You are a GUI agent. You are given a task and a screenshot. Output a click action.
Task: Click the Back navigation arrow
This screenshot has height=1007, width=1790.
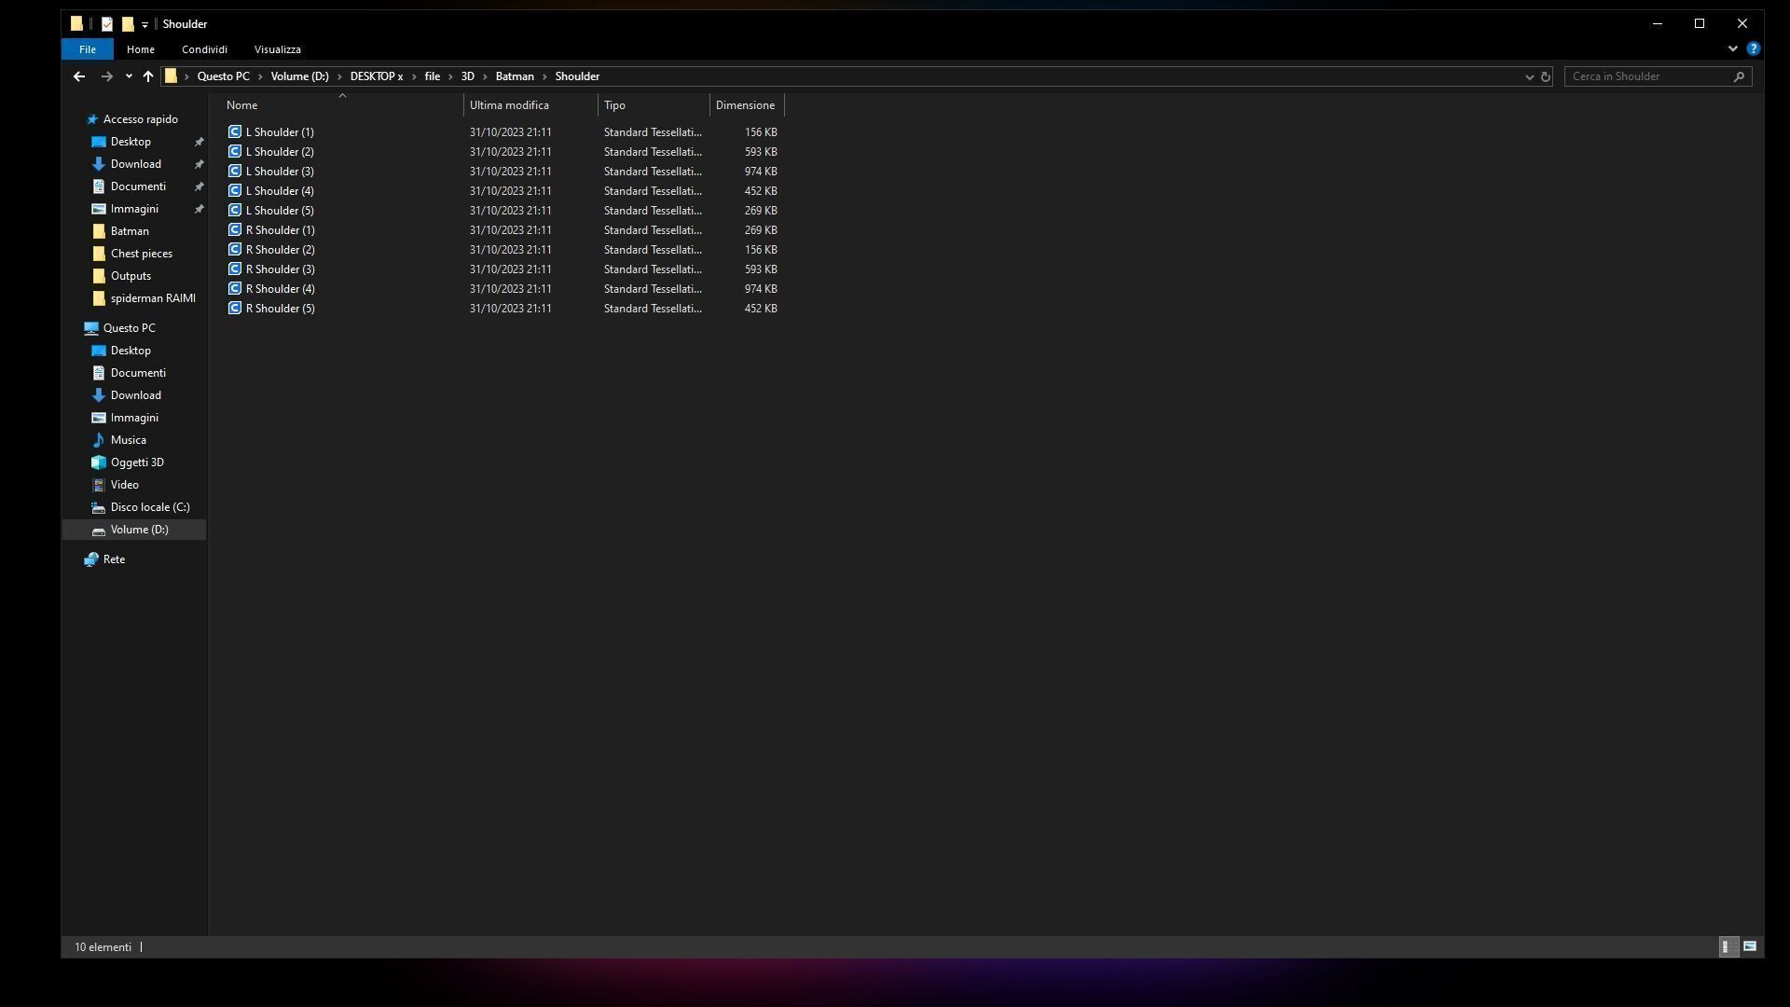pos(79,76)
